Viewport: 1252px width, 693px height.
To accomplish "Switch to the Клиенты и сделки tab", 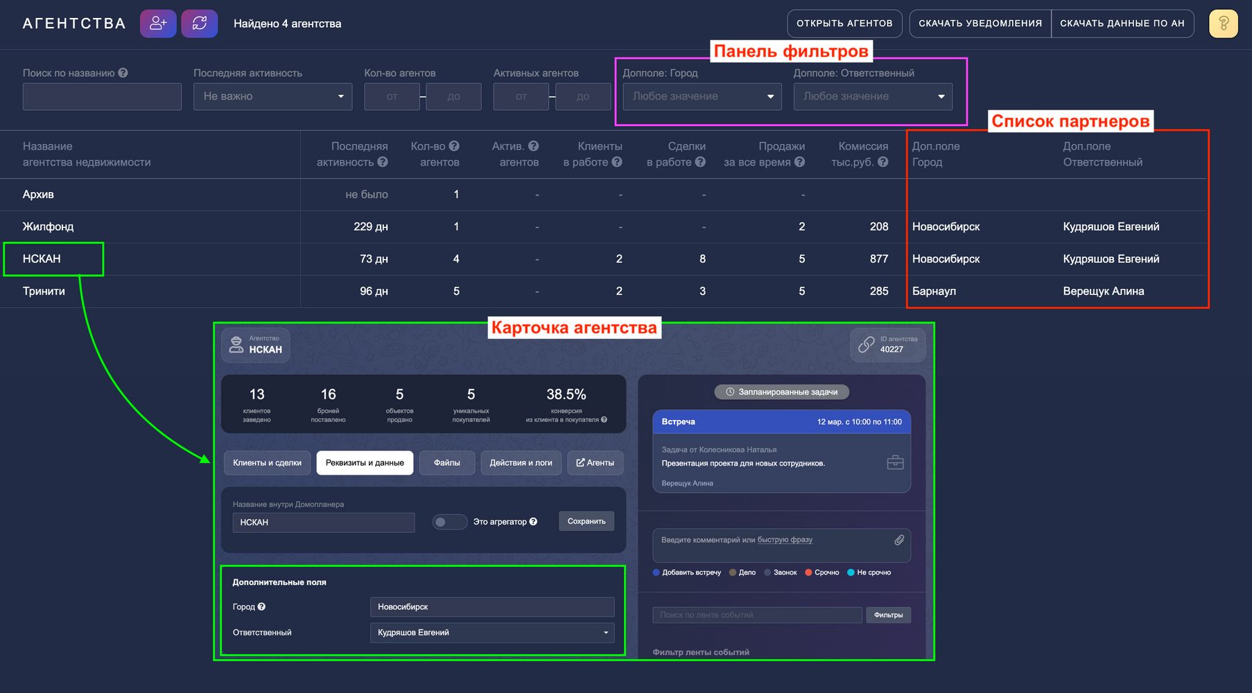I will (x=267, y=463).
